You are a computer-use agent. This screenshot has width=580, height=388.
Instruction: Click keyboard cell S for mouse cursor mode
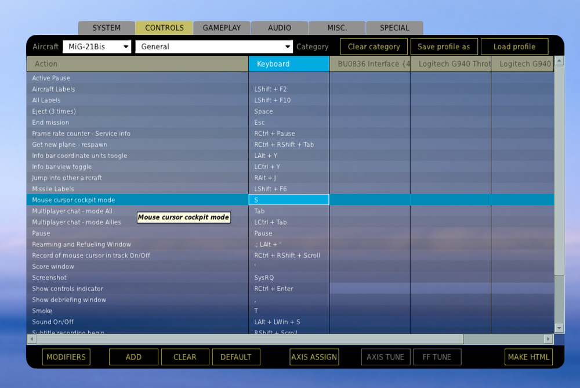pyautogui.click(x=289, y=200)
